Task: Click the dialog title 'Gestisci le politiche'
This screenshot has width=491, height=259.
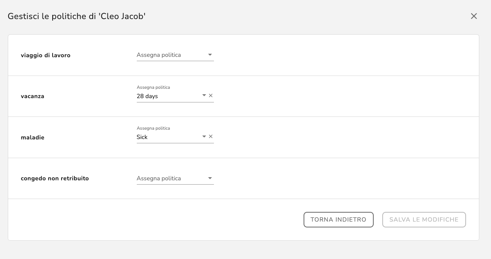Action: (x=76, y=16)
